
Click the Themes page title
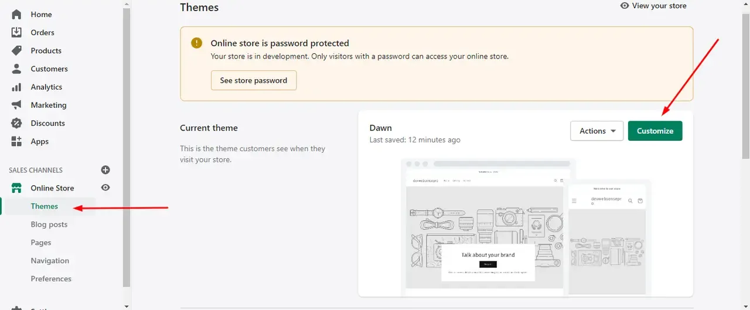click(199, 7)
